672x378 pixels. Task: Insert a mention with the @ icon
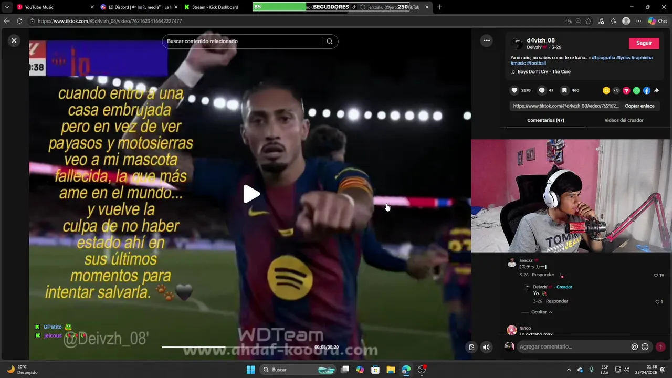(x=635, y=346)
